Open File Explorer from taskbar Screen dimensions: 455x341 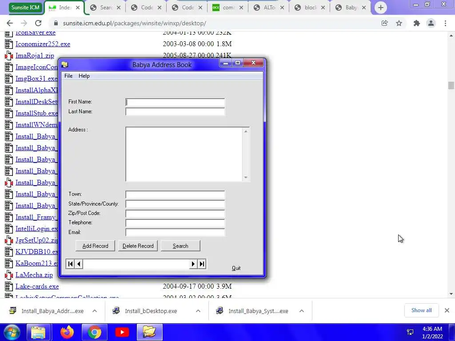tap(38, 332)
